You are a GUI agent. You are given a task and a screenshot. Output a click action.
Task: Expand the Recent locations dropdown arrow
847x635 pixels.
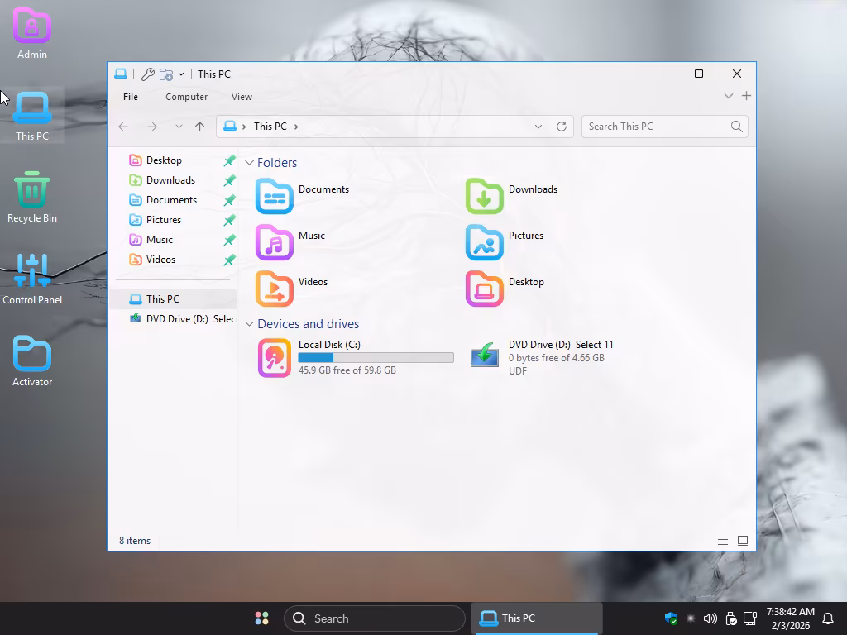(x=179, y=127)
